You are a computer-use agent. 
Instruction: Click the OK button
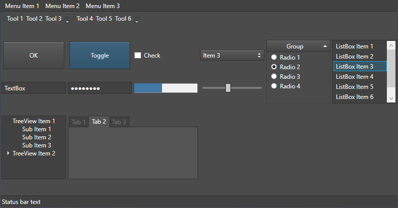(33, 55)
